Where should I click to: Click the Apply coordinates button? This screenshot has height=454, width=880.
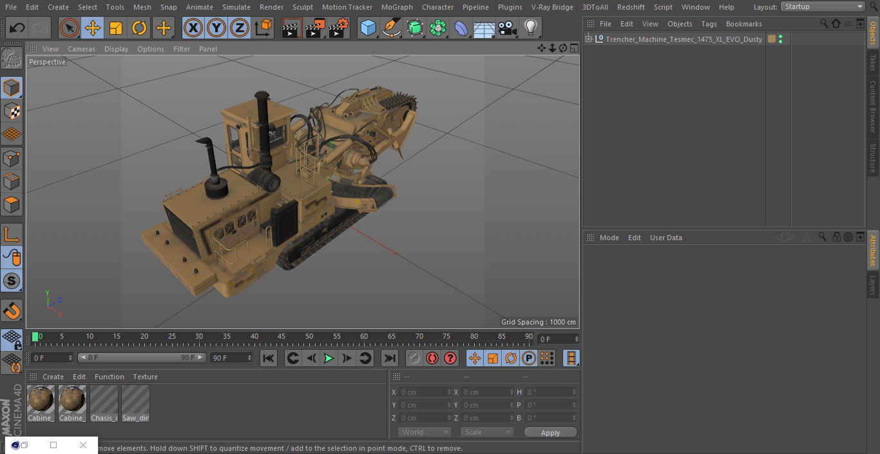pyautogui.click(x=550, y=433)
